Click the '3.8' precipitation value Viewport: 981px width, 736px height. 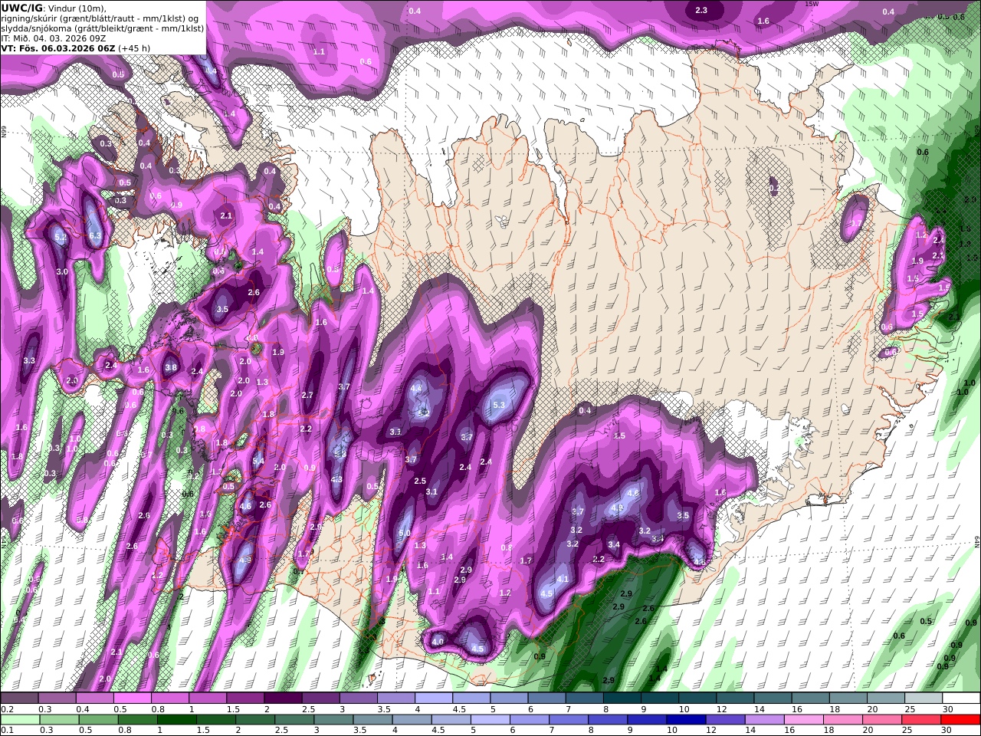(x=171, y=367)
